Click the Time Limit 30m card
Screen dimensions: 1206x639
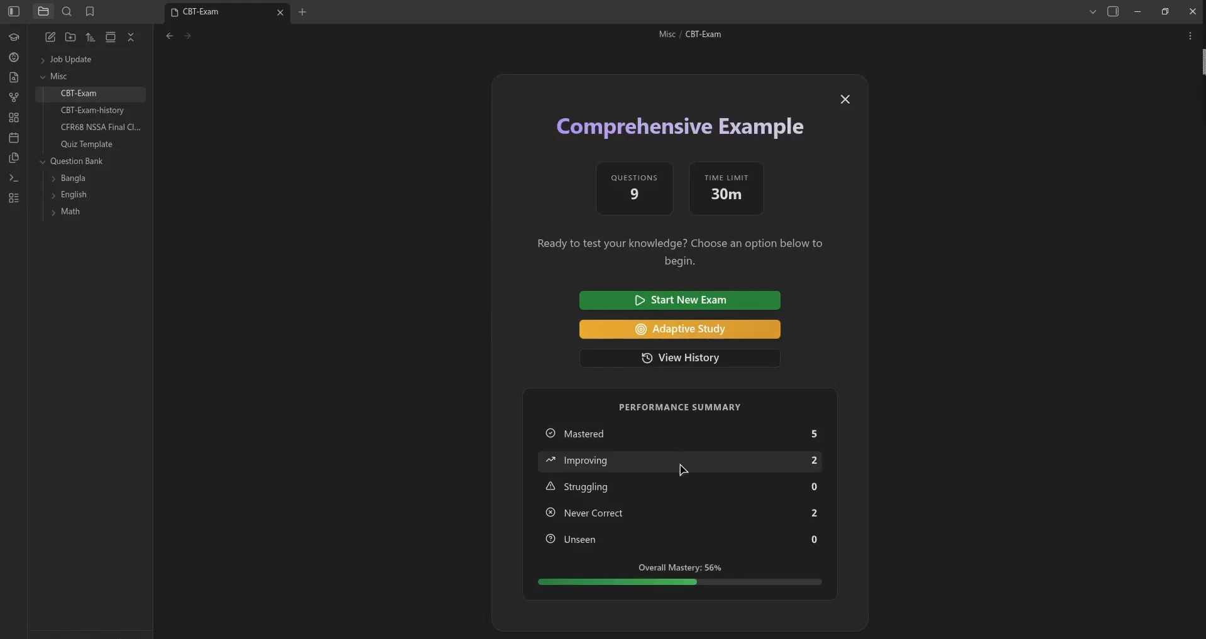point(726,188)
